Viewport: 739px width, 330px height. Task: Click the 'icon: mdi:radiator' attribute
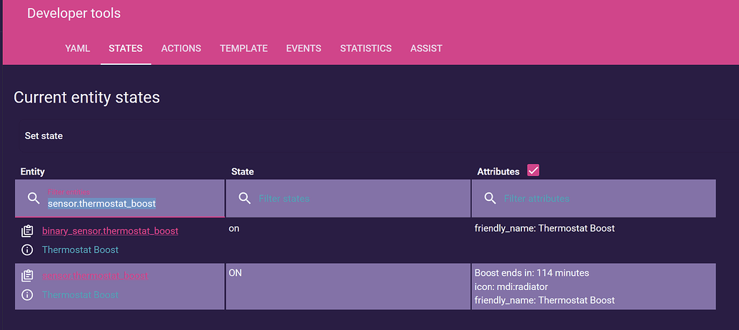[511, 287]
